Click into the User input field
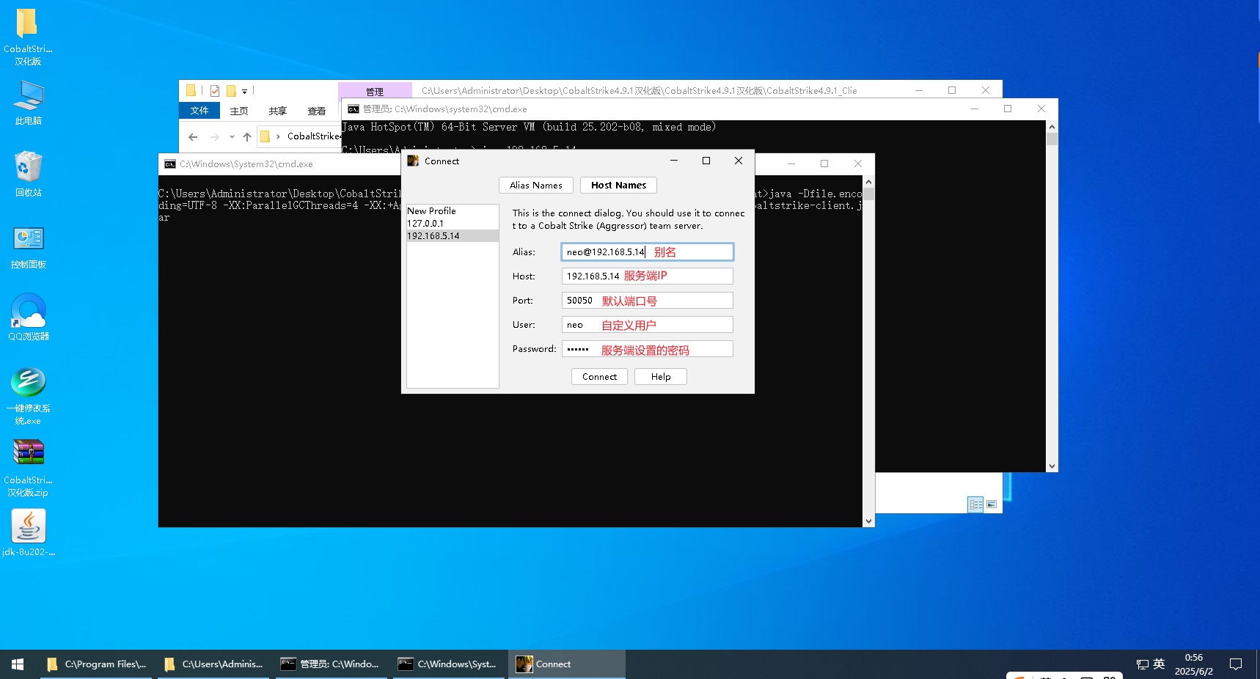The height and width of the screenshot is (679, 1260). (x=647, y=325)
